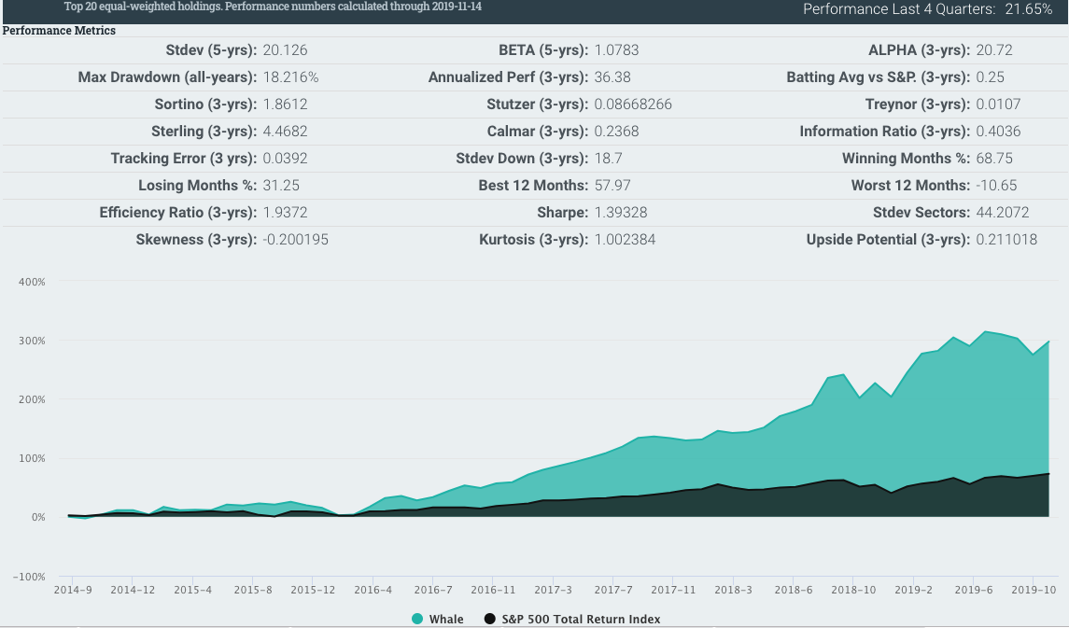Click the Winning Months % label
This screenshot has height=628, width=1069.
(x=906, y=159)
